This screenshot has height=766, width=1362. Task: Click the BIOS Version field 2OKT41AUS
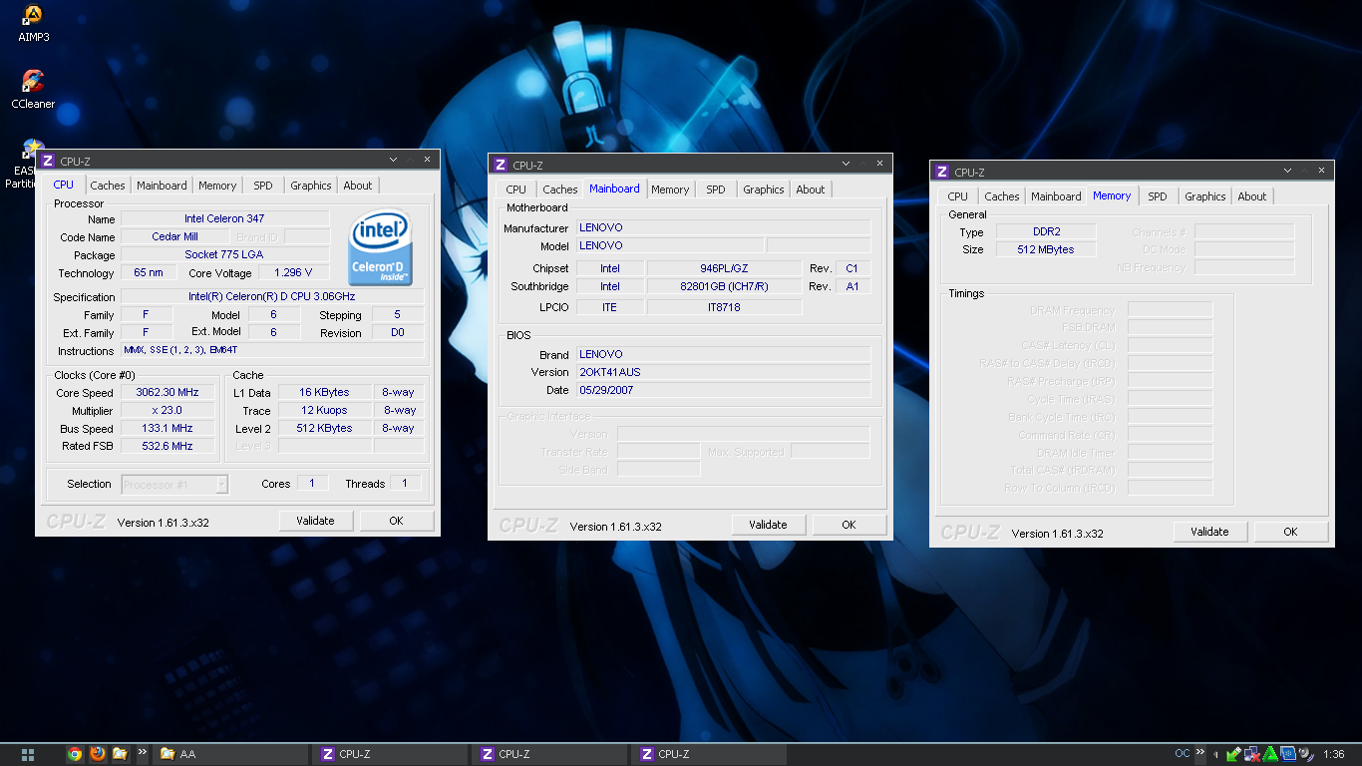coord(723,372)
